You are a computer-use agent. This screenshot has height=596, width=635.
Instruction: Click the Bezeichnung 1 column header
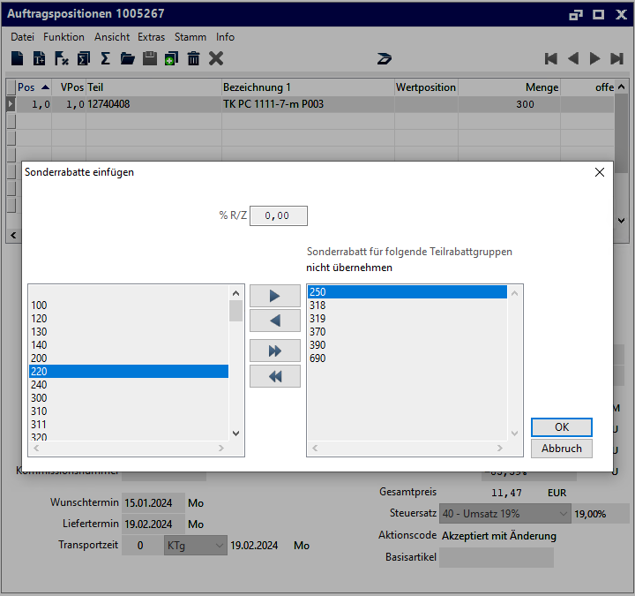tap(308, 87)
